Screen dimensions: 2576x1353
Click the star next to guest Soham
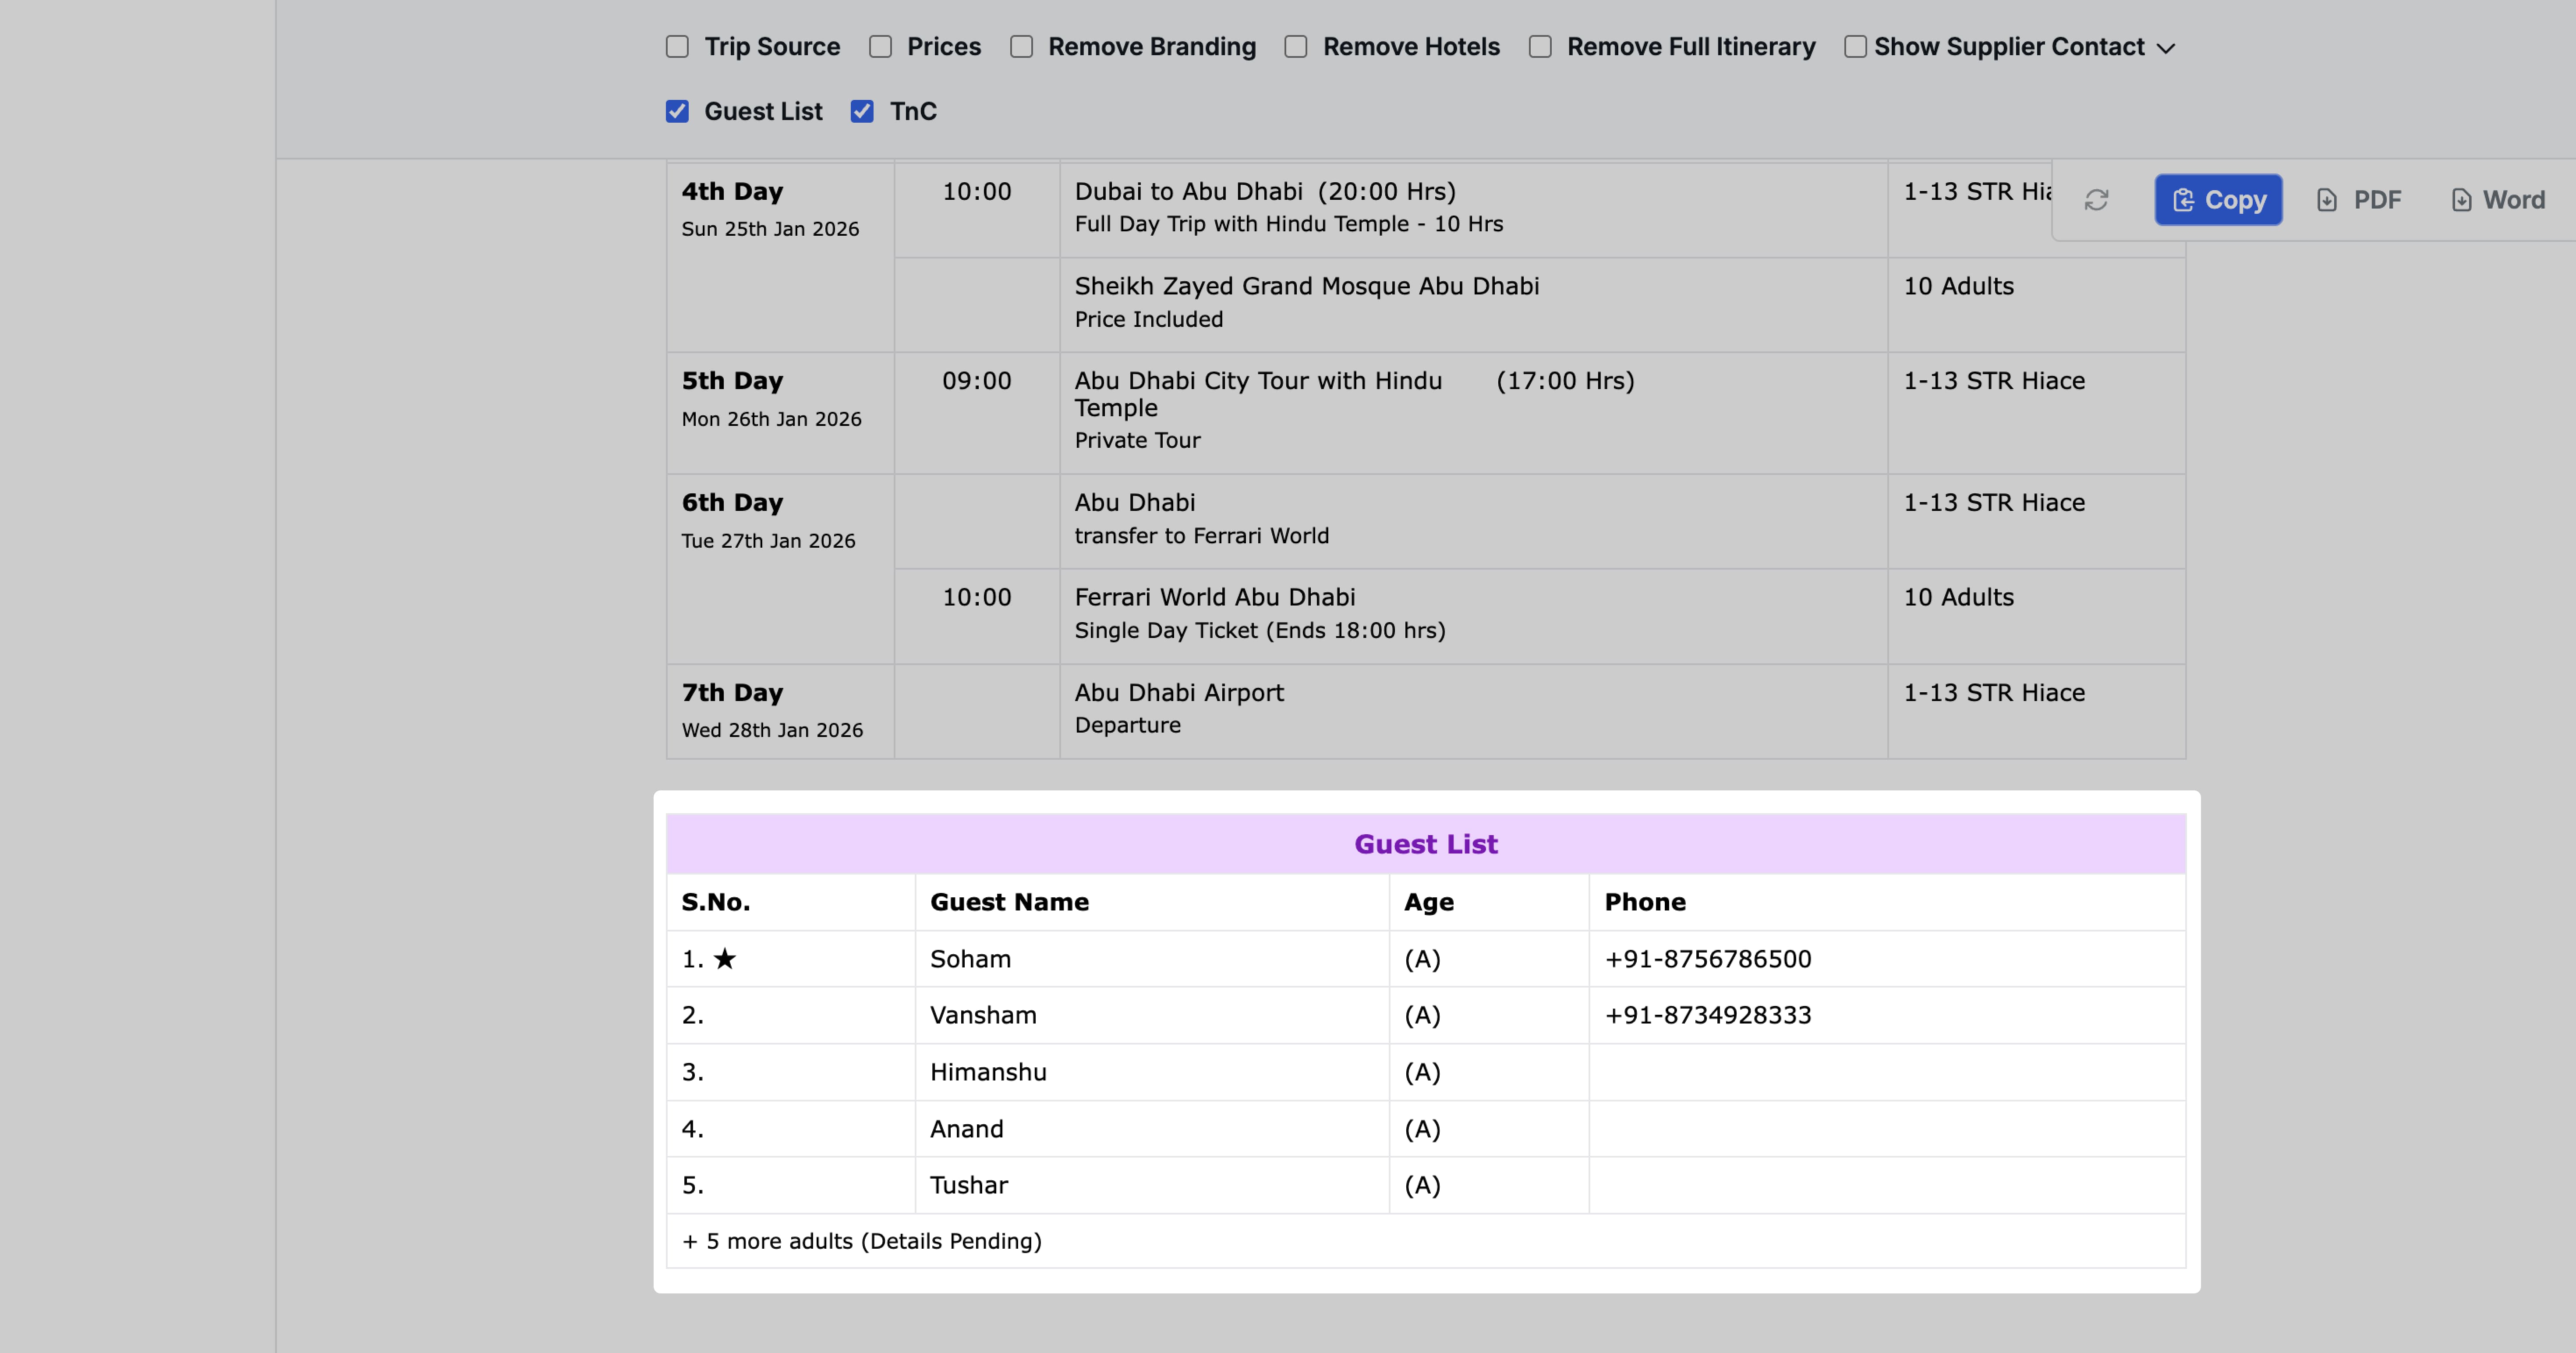pyautogui.click(x=725, y=958)
